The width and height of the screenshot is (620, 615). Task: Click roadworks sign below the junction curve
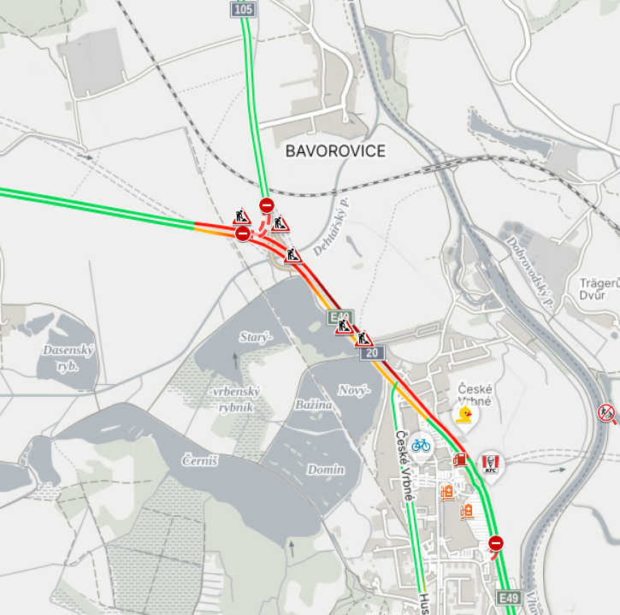(293, 255)
